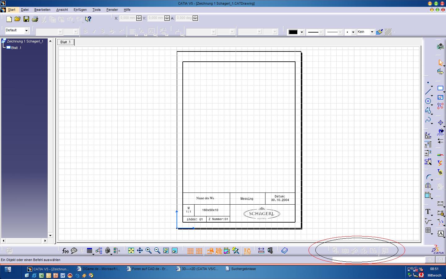Save the drawing with the floppy icon
446x279 pixels.
pos(26,19)
